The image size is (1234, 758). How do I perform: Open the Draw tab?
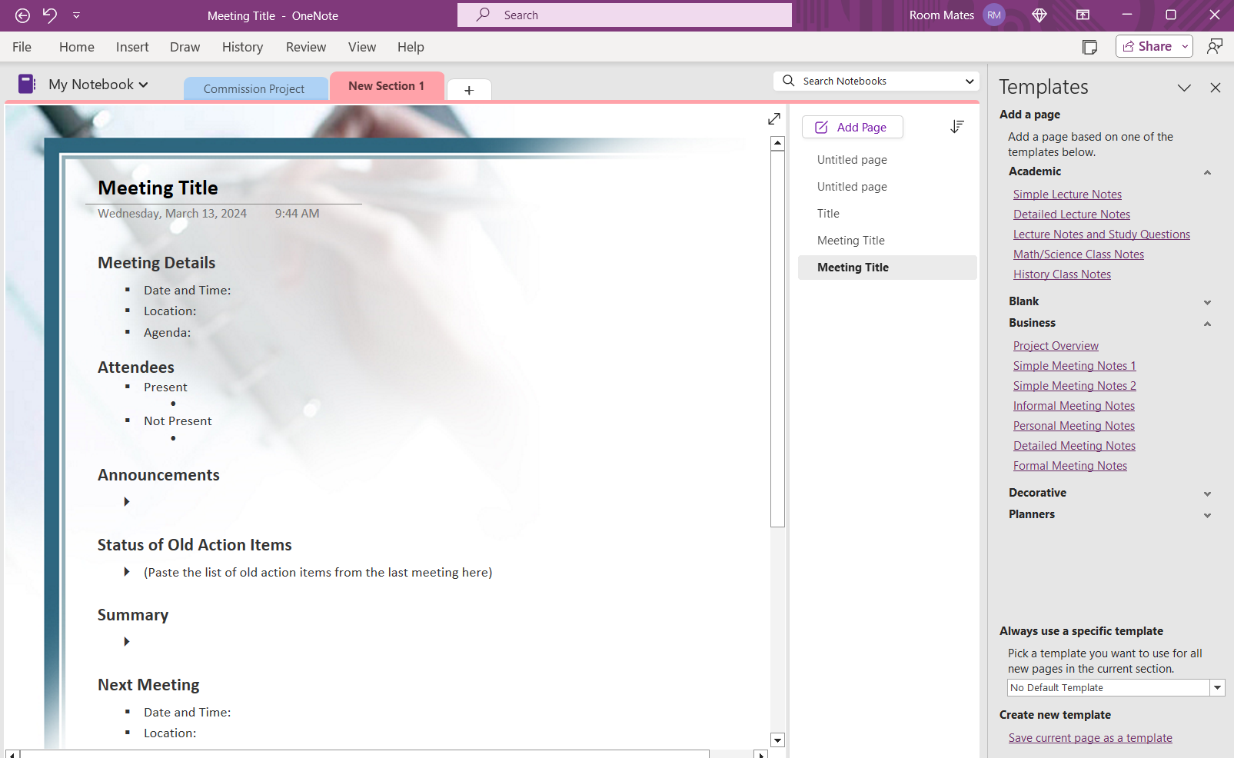[185, 47]
